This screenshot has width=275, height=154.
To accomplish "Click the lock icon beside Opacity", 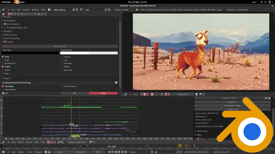I will pyautogui.click(x=269, y=98).
